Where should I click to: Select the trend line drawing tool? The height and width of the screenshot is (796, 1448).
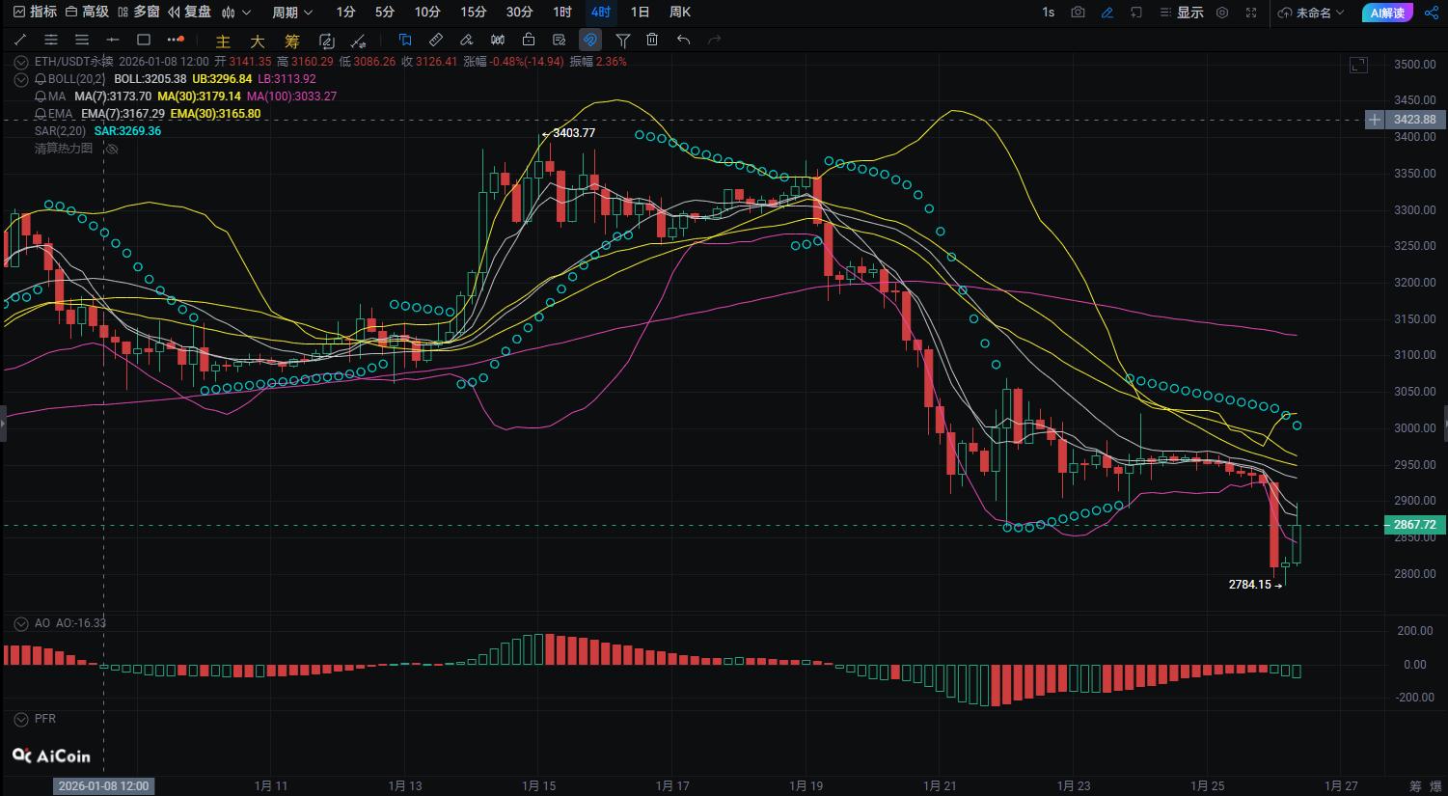click(20, 40)
